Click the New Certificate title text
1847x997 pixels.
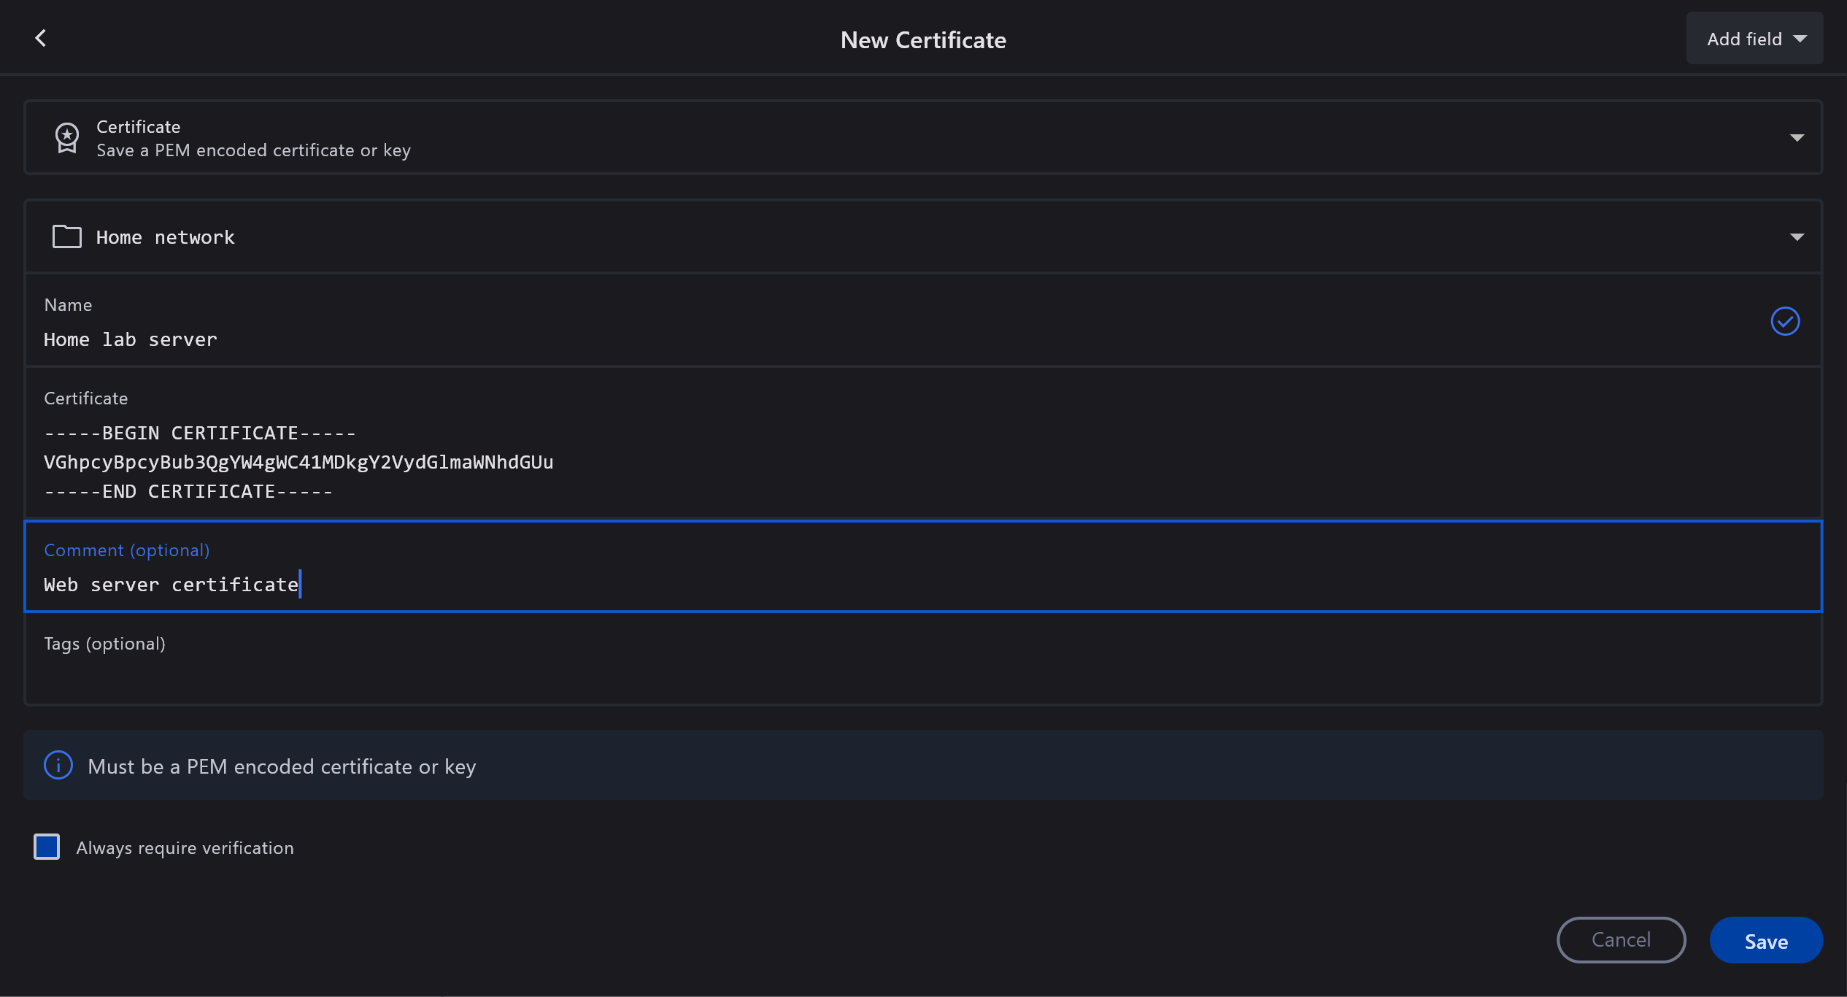pyautogui.click(x=923, y=40)
